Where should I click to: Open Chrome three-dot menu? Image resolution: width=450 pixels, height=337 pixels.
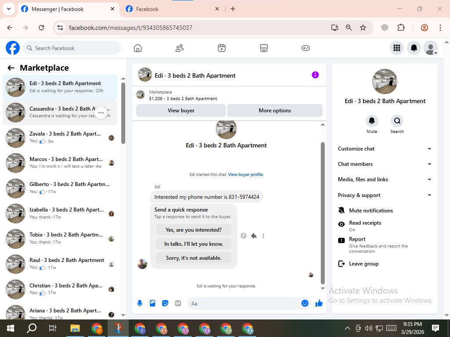tap(440, 28)
